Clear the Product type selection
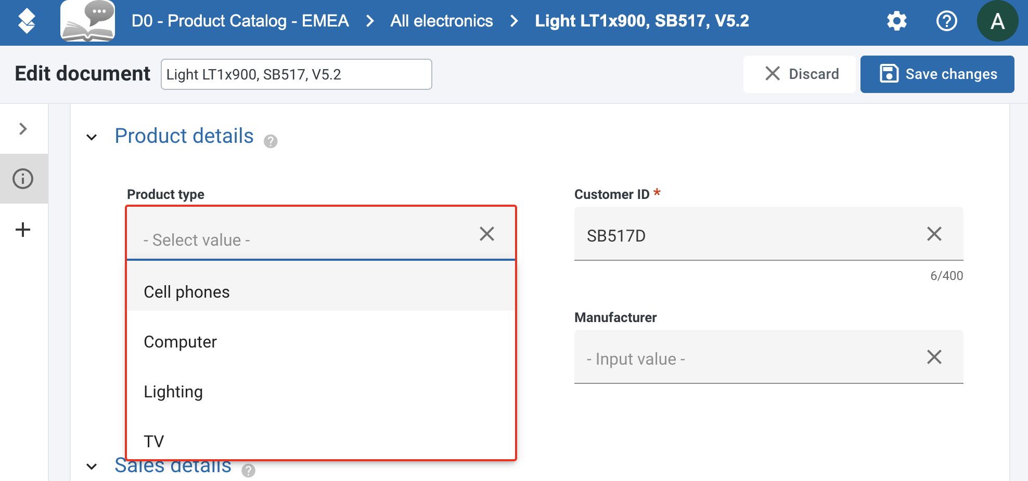The width and height of the screenshot is (1028, 481). pos(487,234)
